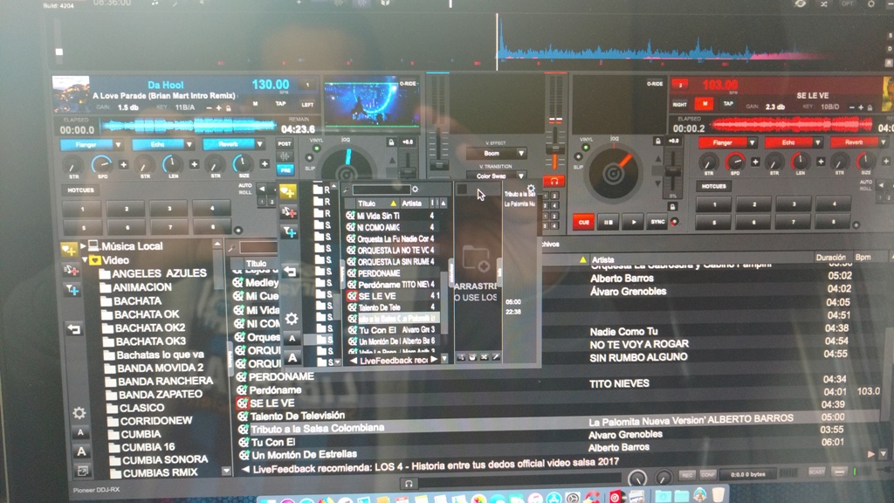
Task: Click right deck pitch fader
Action: (x=673, y=171)
